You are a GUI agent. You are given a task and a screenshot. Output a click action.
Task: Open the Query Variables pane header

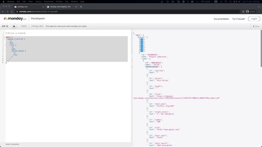(12, 144)
